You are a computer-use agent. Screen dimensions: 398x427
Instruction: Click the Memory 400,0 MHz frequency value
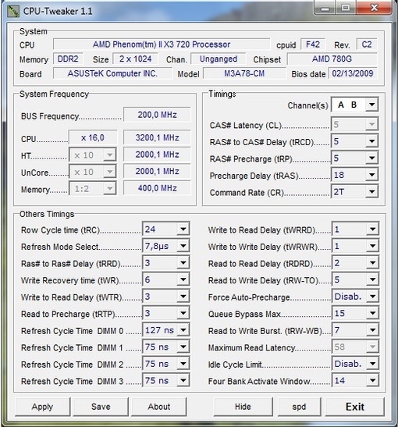click(157, 188)
